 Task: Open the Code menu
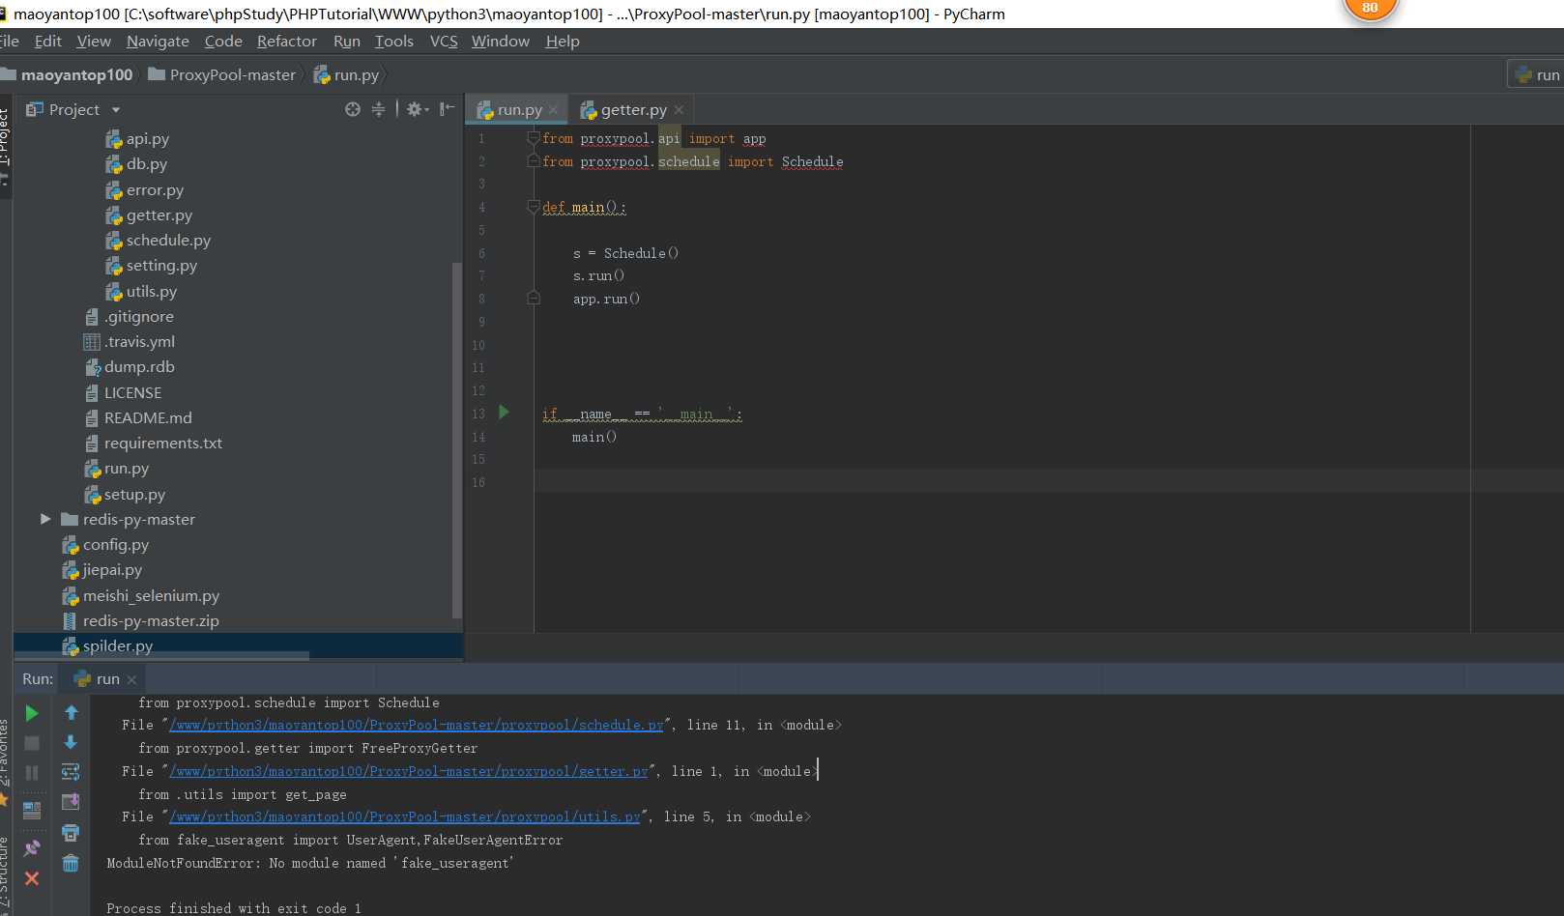tap(223, 41)
